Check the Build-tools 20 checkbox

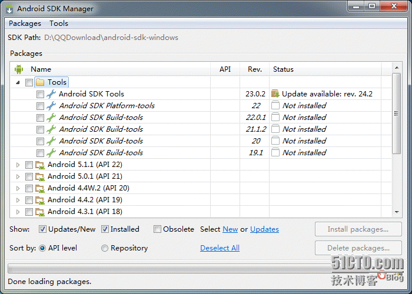(x=40, y=141)
